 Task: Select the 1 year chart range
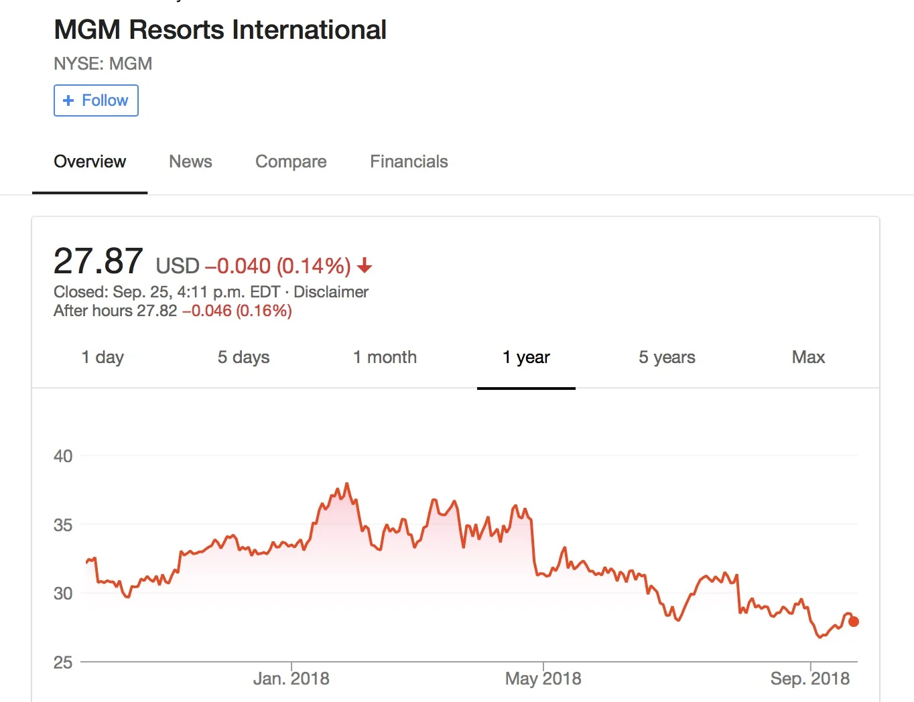(x=526, y=357)
